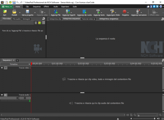
Task: Click the undo arrow in title bar
Action: coord(18,2)
